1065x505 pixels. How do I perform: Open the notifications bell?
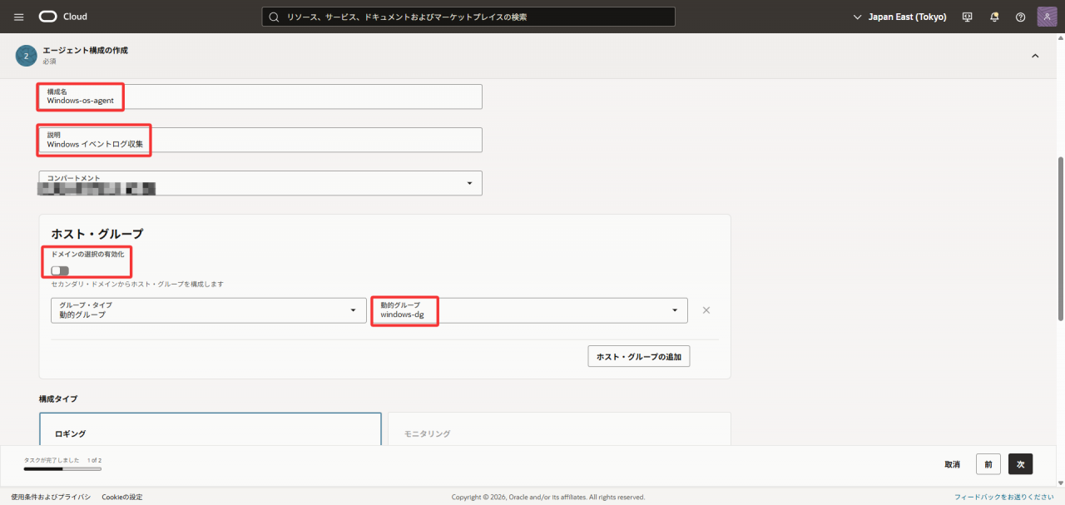click(x=994, y=17)
